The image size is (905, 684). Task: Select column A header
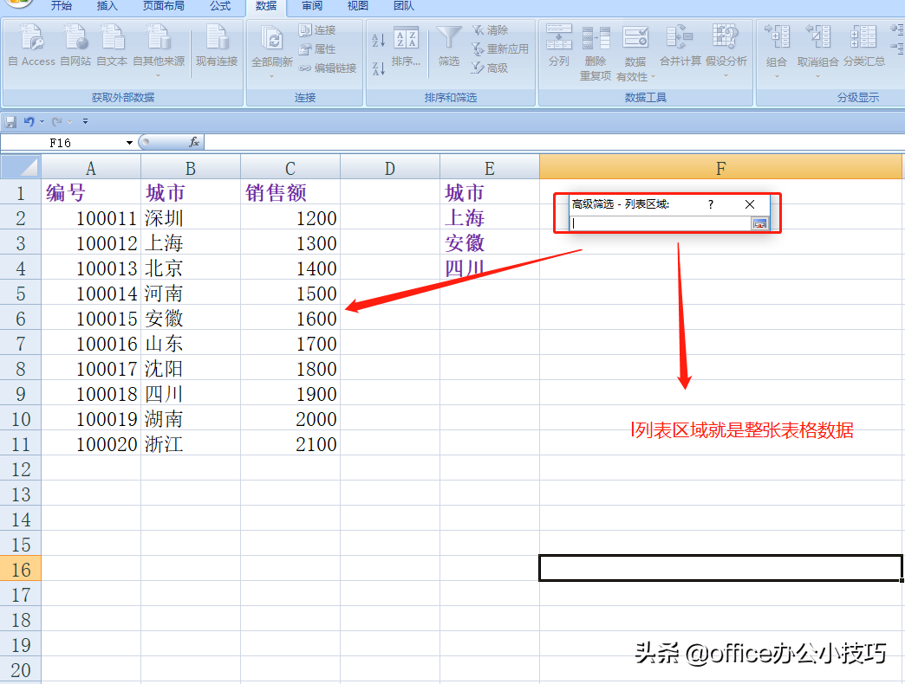91,168
